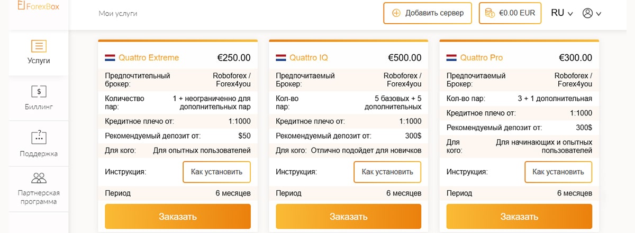Expand the RU language dropdown
This screenshot has height=233, width=635.
coord(562,13)
